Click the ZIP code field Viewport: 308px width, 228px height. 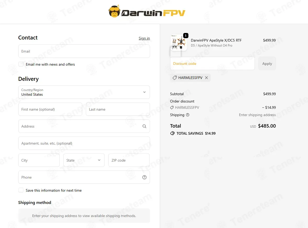[129, 160]
